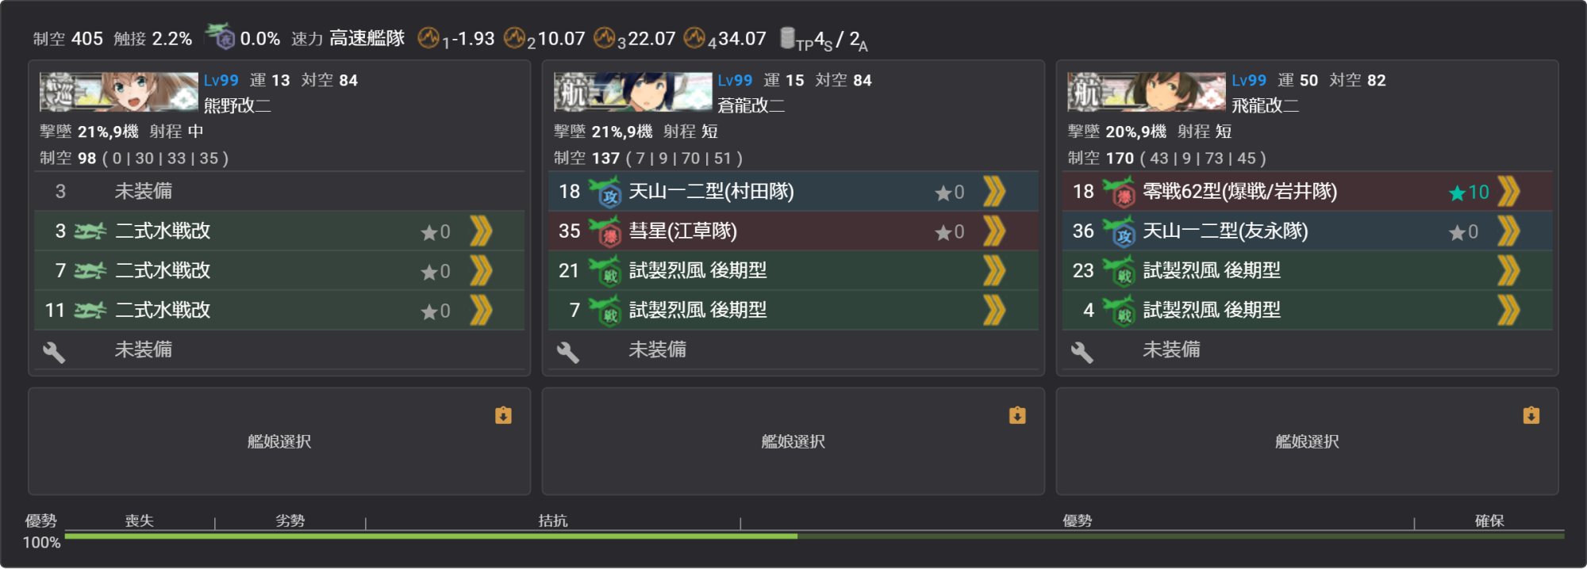Click the wrench icon under 熊野改二's equipment
This screenshot has height=569, width=1587.
click(54, 352)
